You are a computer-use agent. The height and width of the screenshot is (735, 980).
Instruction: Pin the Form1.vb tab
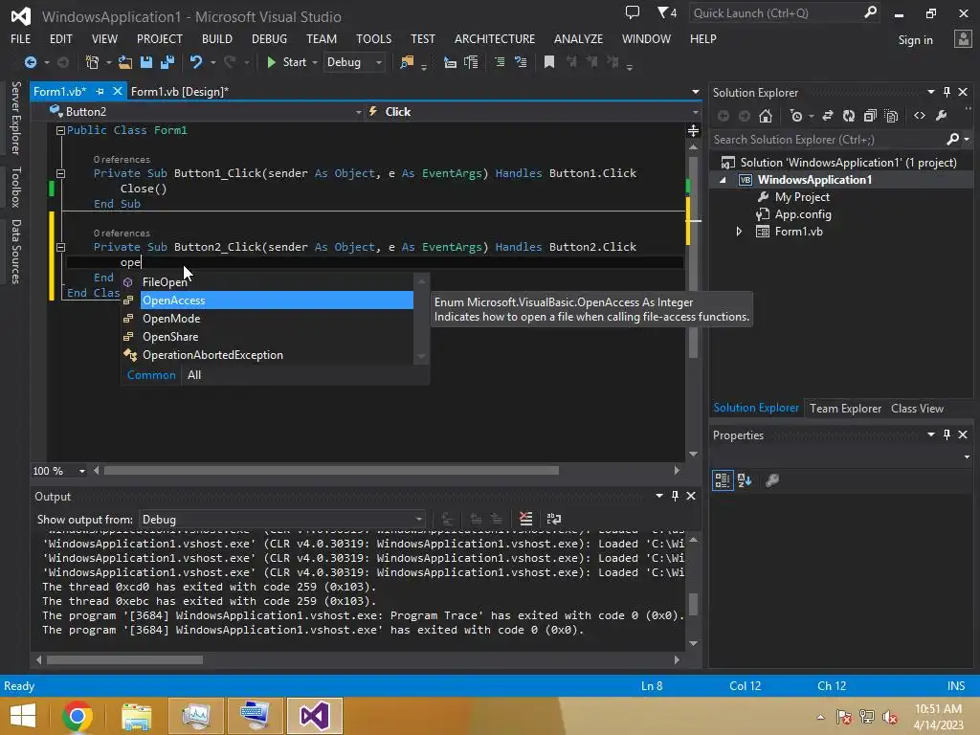(100, 91)
